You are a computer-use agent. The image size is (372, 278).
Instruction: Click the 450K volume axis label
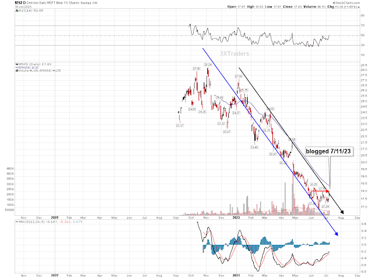click(10, 169)
